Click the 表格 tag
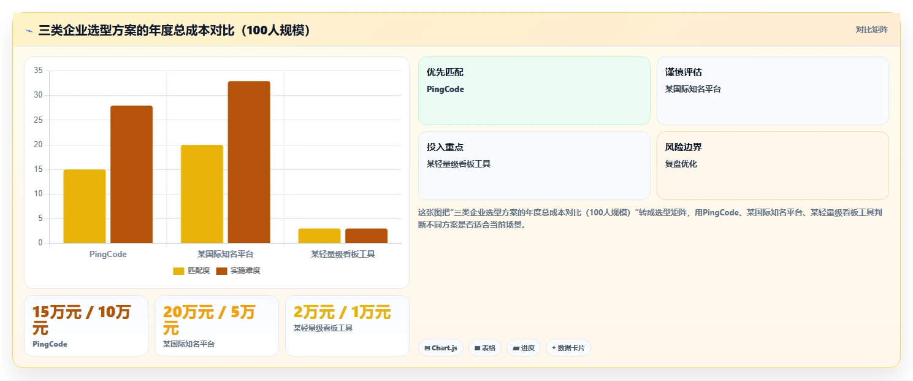This screenshot has height=381, width=913. pos(484,348)
